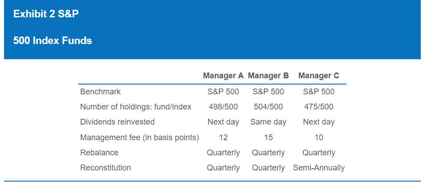Click the Rebalance row label
Image resolution: width=423 pixels, height=186 pixels.
[x=99, y=153]
